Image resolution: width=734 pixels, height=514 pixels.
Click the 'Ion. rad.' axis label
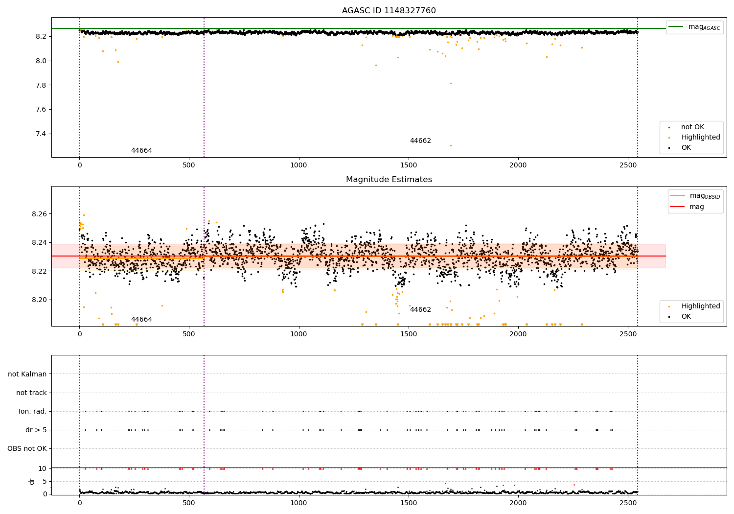pyautogui.click(x=33, y=411)
